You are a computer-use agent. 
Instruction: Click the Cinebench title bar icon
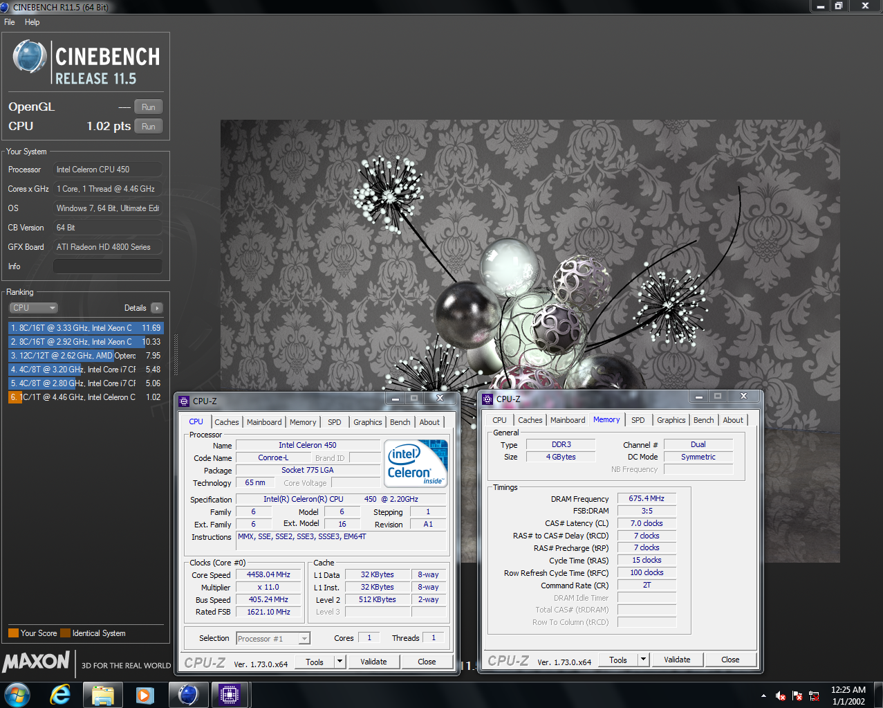[x=6, y=7]
